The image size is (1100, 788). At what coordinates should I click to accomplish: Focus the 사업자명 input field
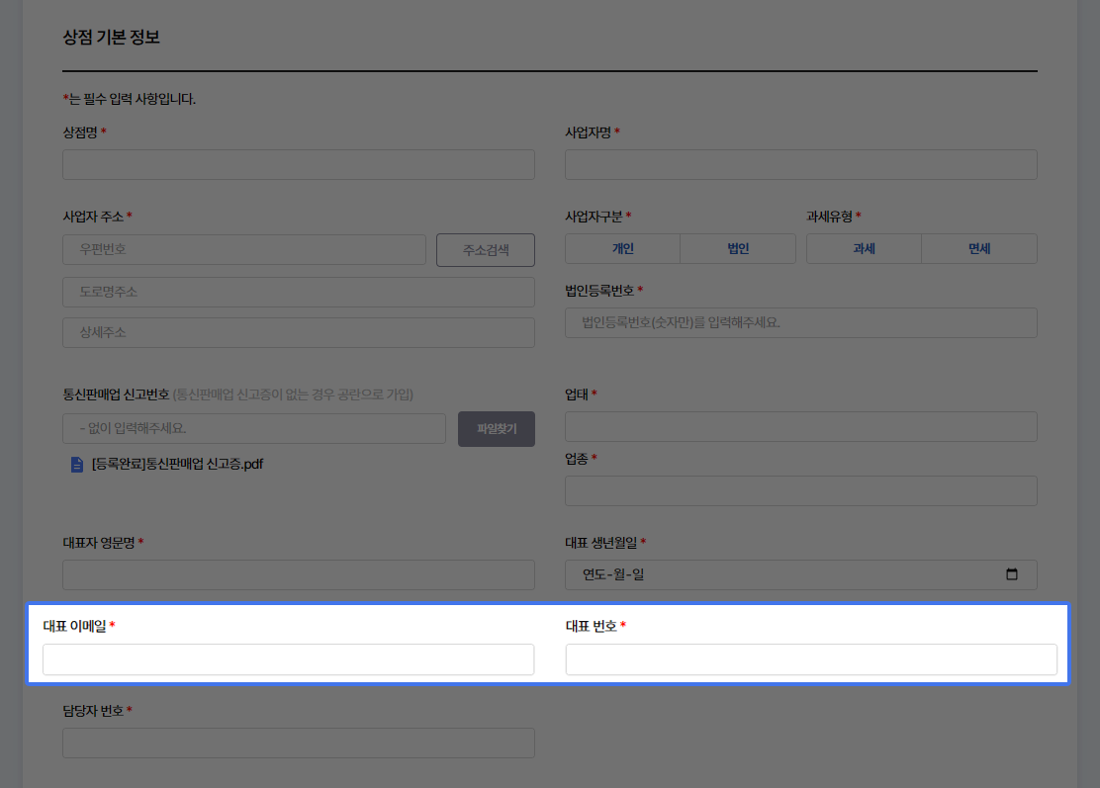[800, 165]
